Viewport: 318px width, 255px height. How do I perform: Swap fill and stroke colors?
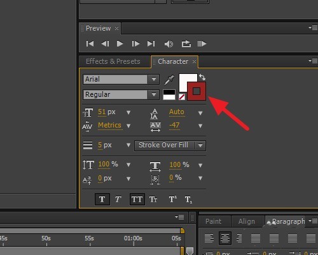click(202, 77)
